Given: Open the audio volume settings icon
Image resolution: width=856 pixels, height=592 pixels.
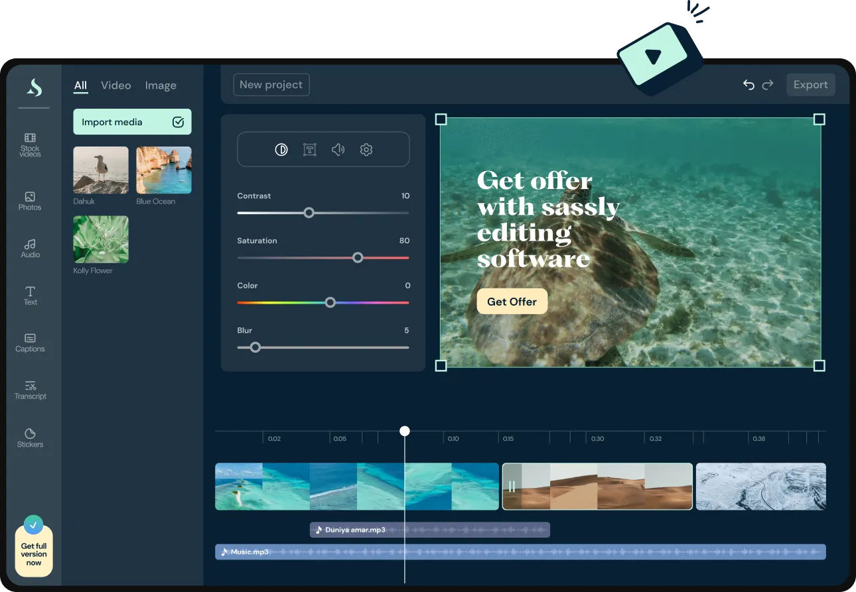Looking at the screenshot, I should 338,150.
